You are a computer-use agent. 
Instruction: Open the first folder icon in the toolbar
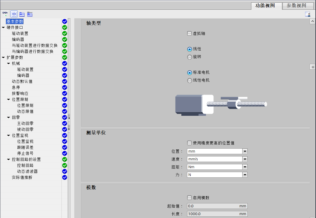click(x=22, y=14)
